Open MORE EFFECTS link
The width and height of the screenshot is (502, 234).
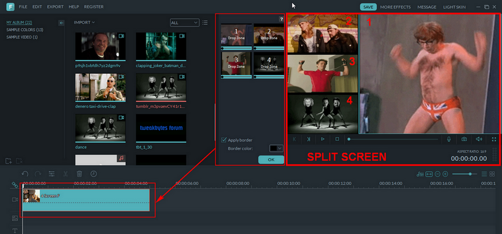tap(396, 7)
